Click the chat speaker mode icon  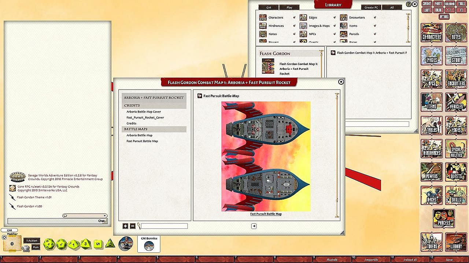click(65, 216)
